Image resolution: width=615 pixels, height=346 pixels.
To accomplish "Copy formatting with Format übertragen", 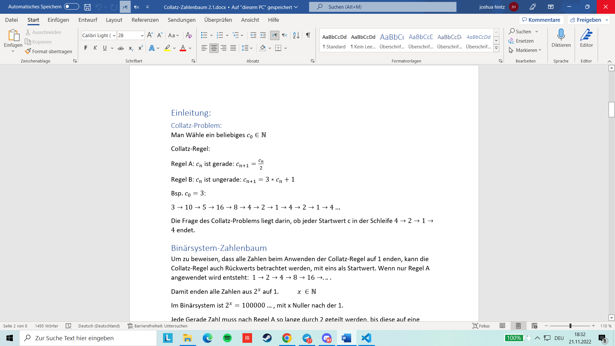I will click(x=49, y=51).
